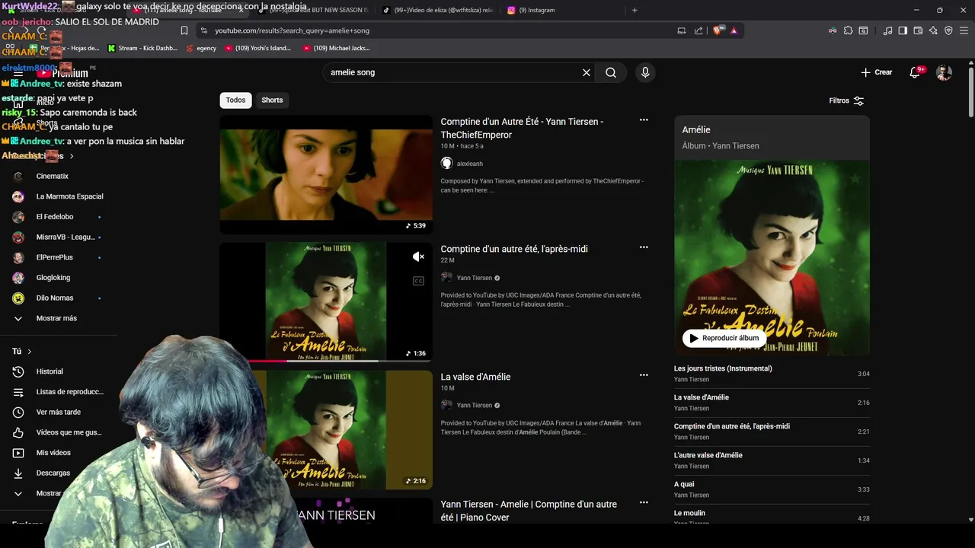Open a new browser tab
This screenshot has height=548, width=975.
(x=635, y=10)
